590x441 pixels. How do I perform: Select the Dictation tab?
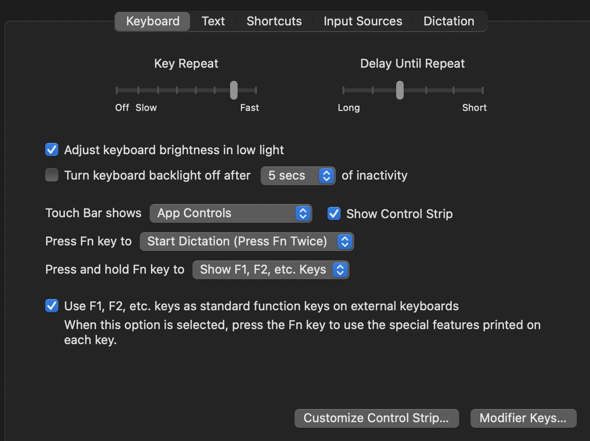[x=448, y=22]
